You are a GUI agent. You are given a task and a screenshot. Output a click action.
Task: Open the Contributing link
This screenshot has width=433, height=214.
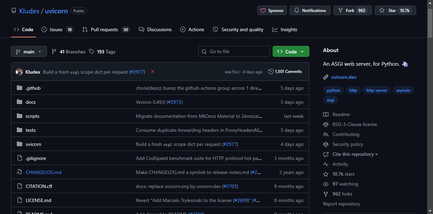coord(341,134)
